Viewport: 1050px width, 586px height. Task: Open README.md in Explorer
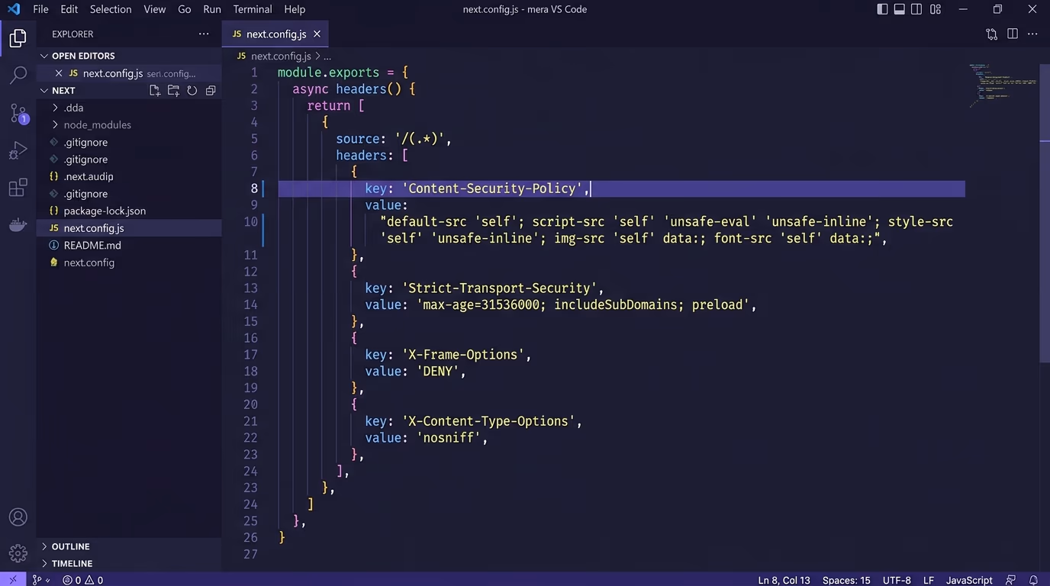pos(92,245)
